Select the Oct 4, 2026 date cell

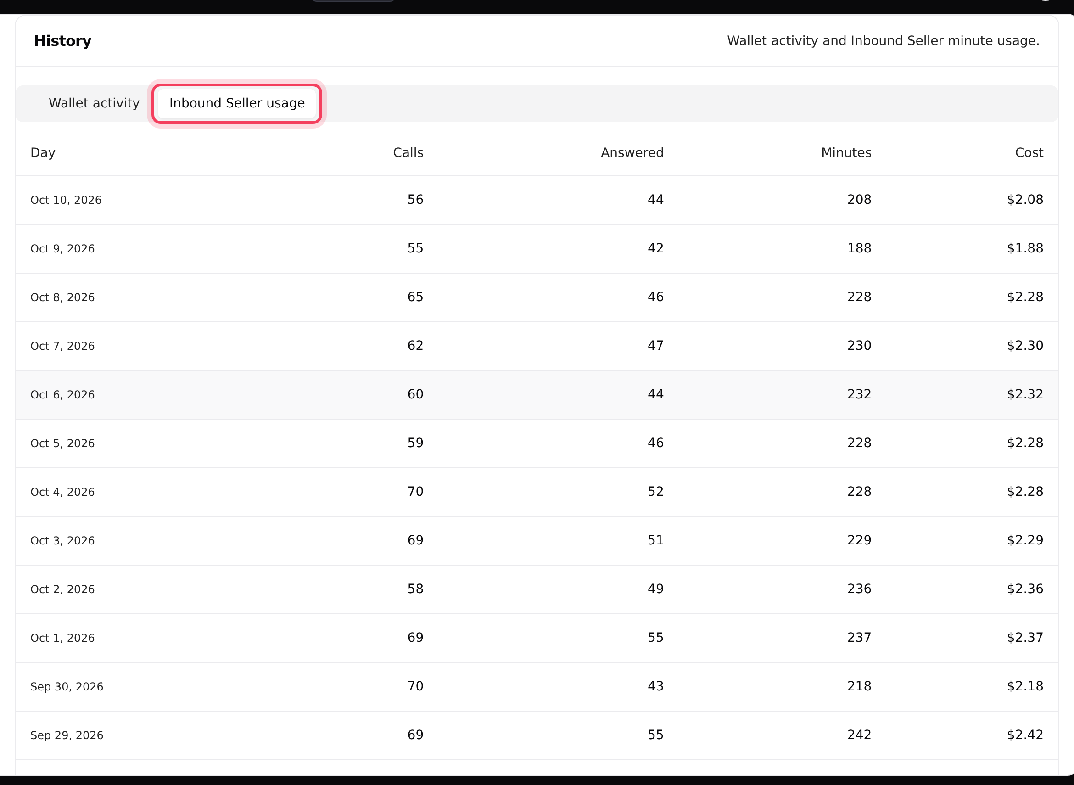point(63,492)
